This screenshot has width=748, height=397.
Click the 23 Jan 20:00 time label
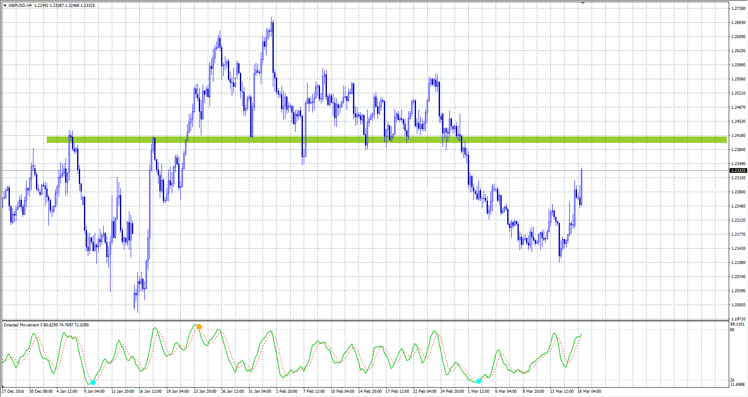(205, 391)
